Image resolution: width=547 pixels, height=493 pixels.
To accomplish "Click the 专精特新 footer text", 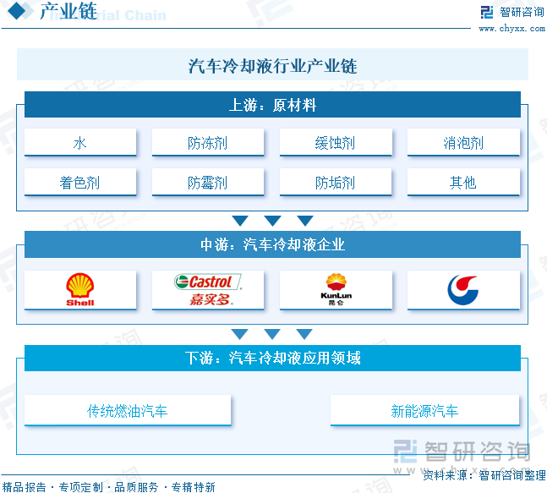I will pyautogui.click(x=193, y=487).
